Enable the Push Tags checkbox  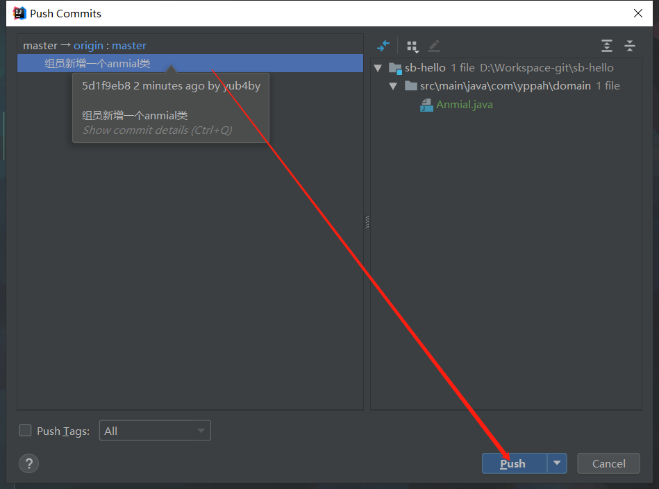(26, 431)
